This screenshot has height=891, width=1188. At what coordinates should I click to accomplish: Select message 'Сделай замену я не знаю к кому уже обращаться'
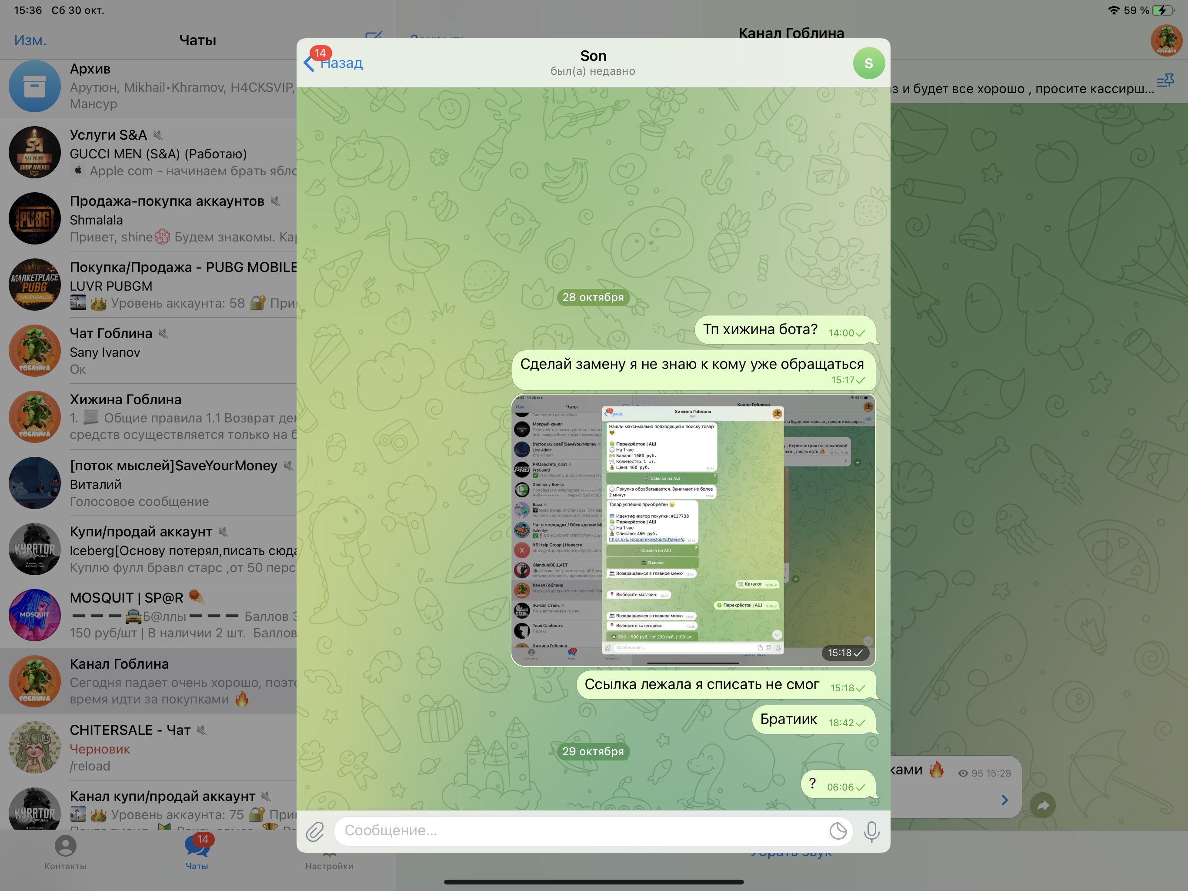pyautogui.click(x=693, y=370)
